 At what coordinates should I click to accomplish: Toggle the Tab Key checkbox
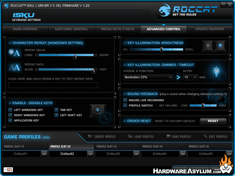coord(56,110)
